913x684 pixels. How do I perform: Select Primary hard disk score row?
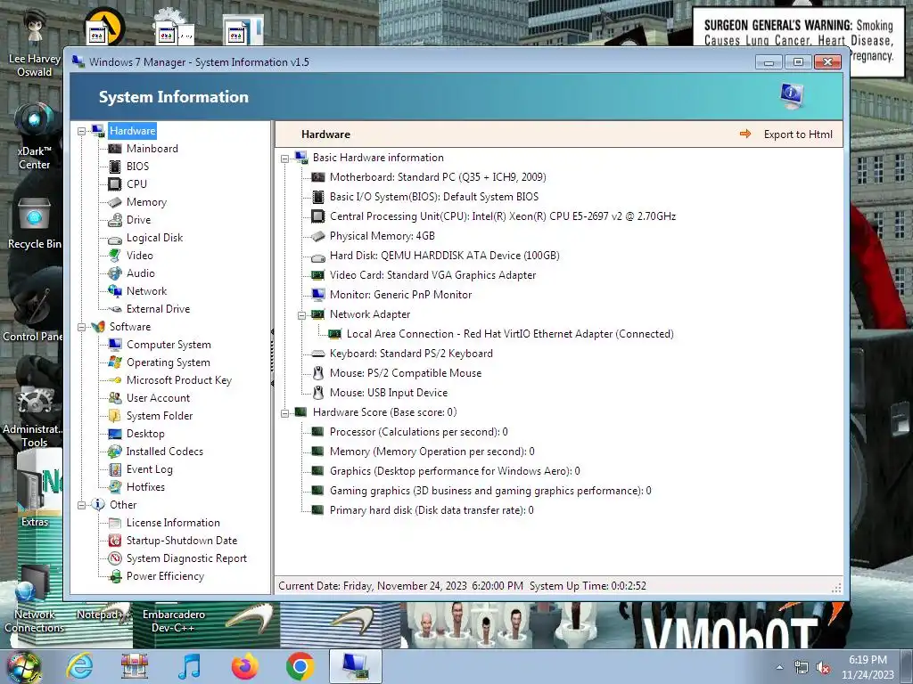[x=432, y=510]
